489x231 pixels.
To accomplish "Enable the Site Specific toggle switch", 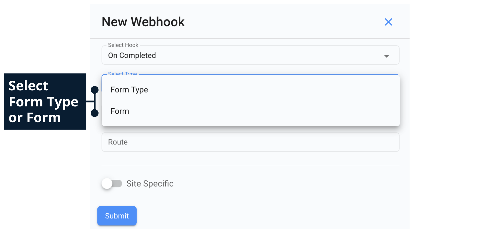I will 112,184.
